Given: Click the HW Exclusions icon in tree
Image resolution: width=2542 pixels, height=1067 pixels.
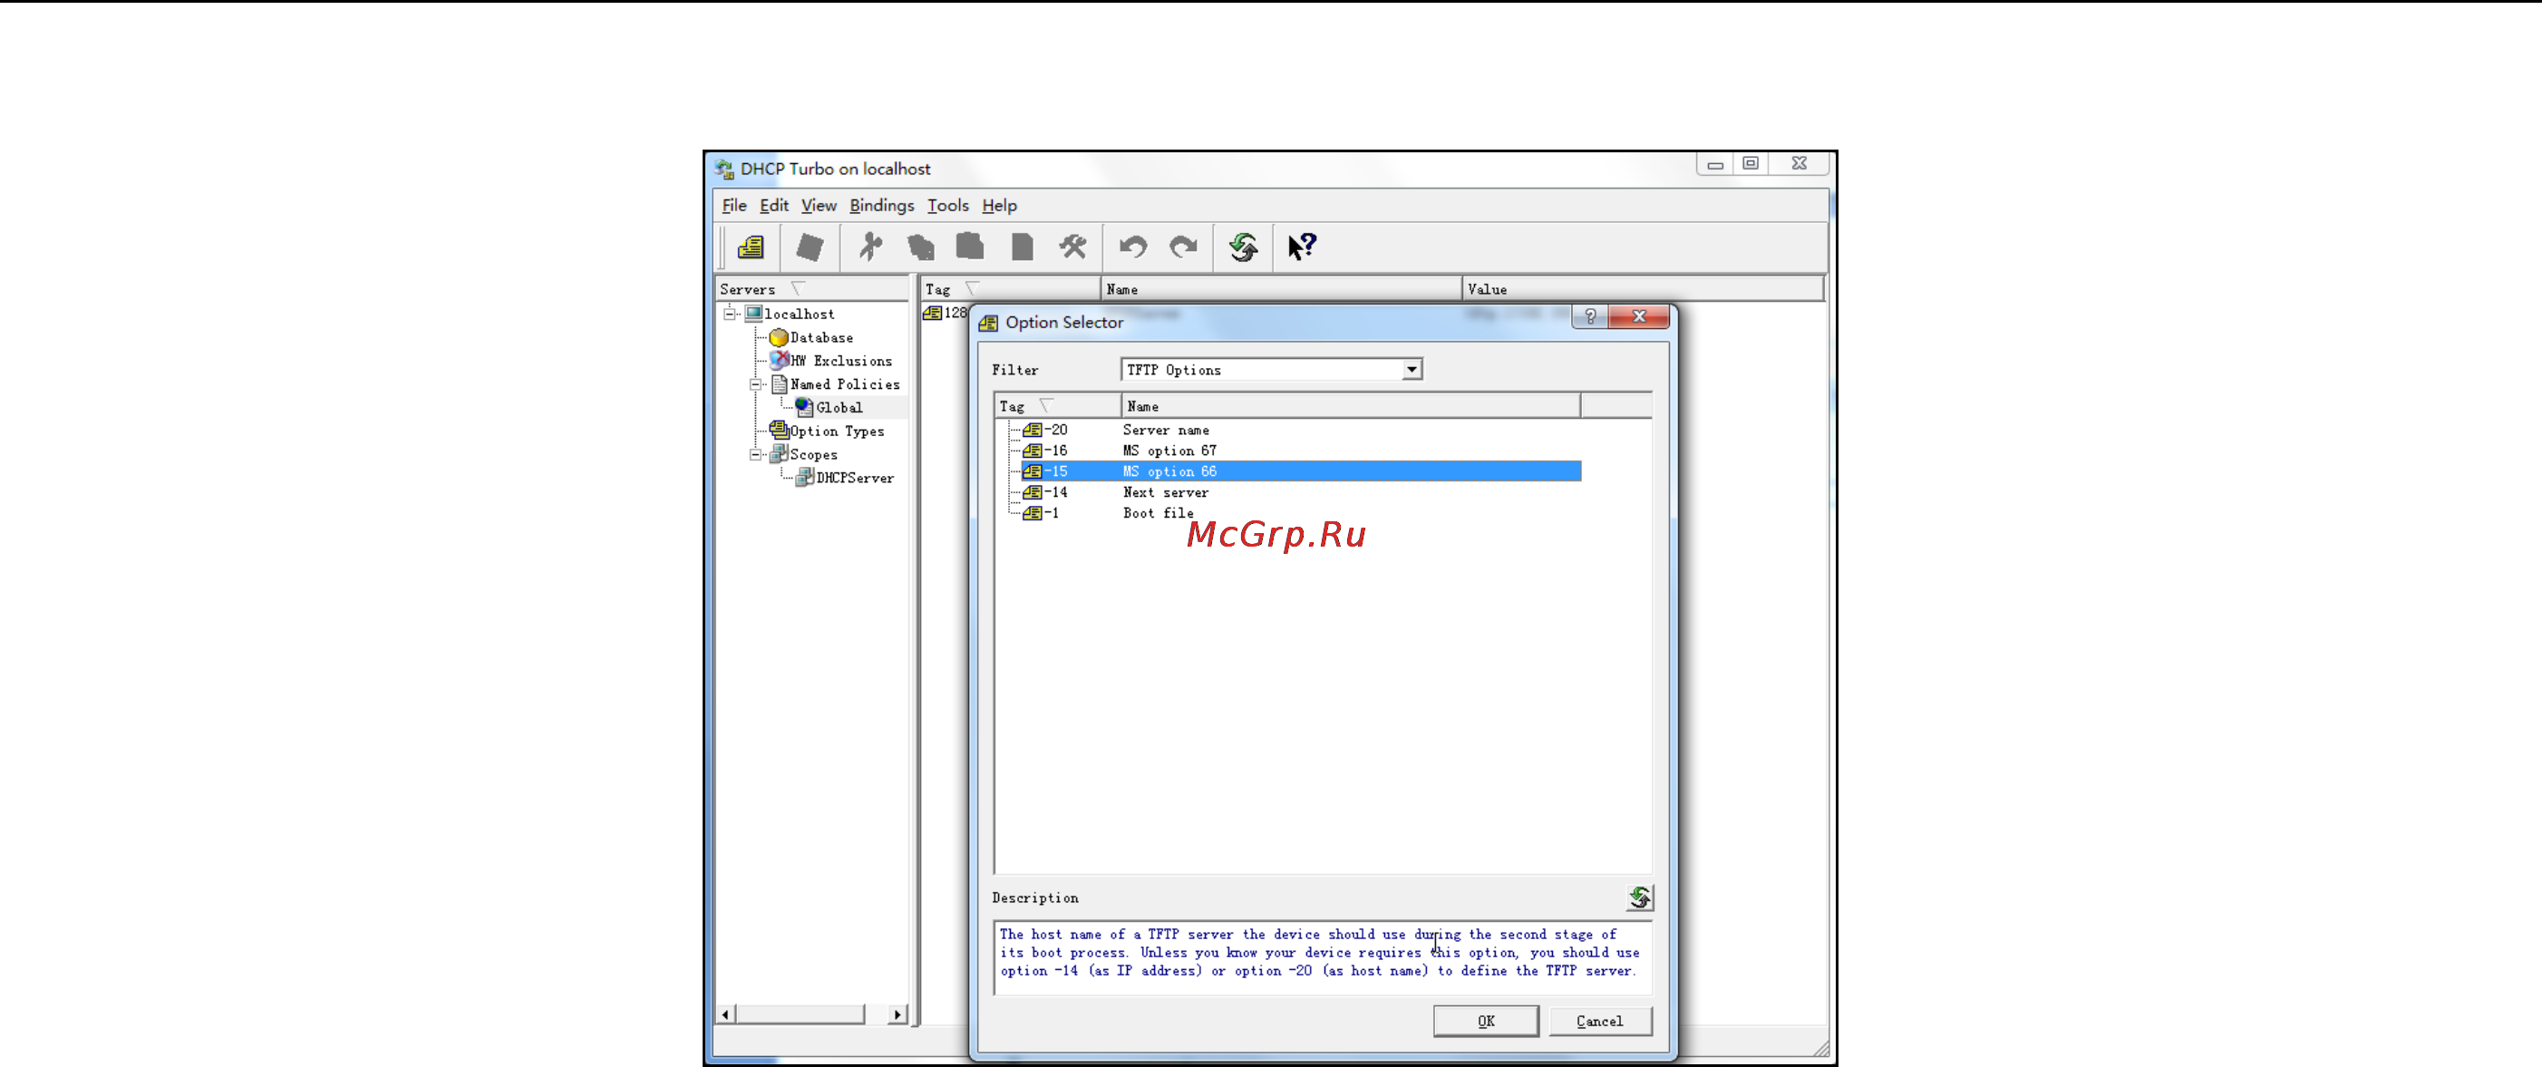Looking at the screenshot, I should click(779, 360).
